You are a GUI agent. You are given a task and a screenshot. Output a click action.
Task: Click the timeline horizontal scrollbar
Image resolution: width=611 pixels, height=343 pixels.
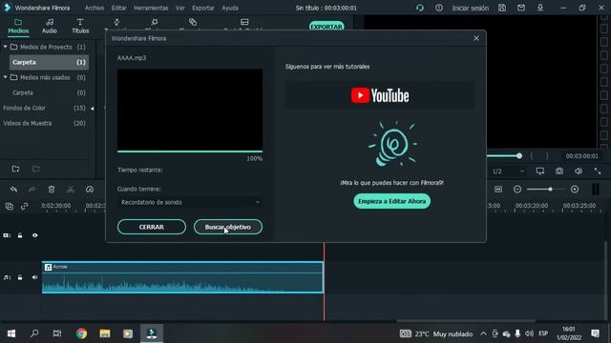[466, 321]
